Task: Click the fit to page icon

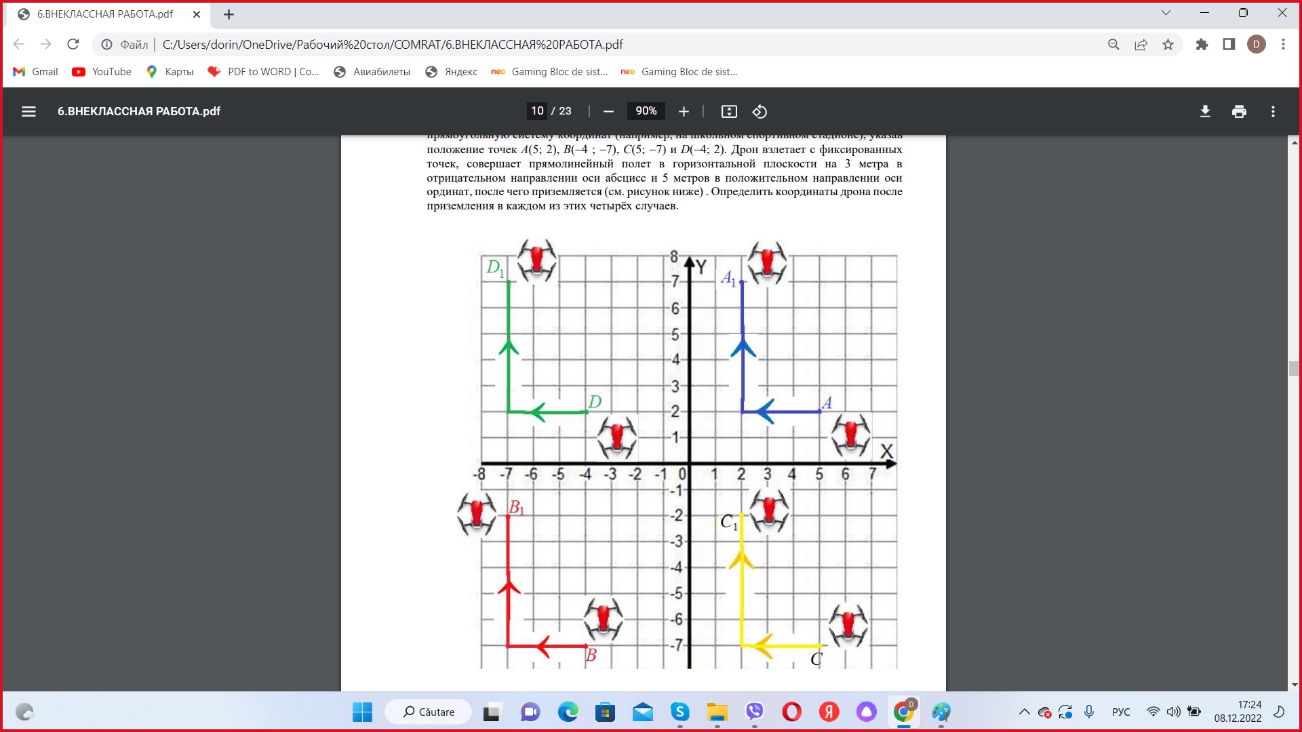Action: (x=729, y=111)
